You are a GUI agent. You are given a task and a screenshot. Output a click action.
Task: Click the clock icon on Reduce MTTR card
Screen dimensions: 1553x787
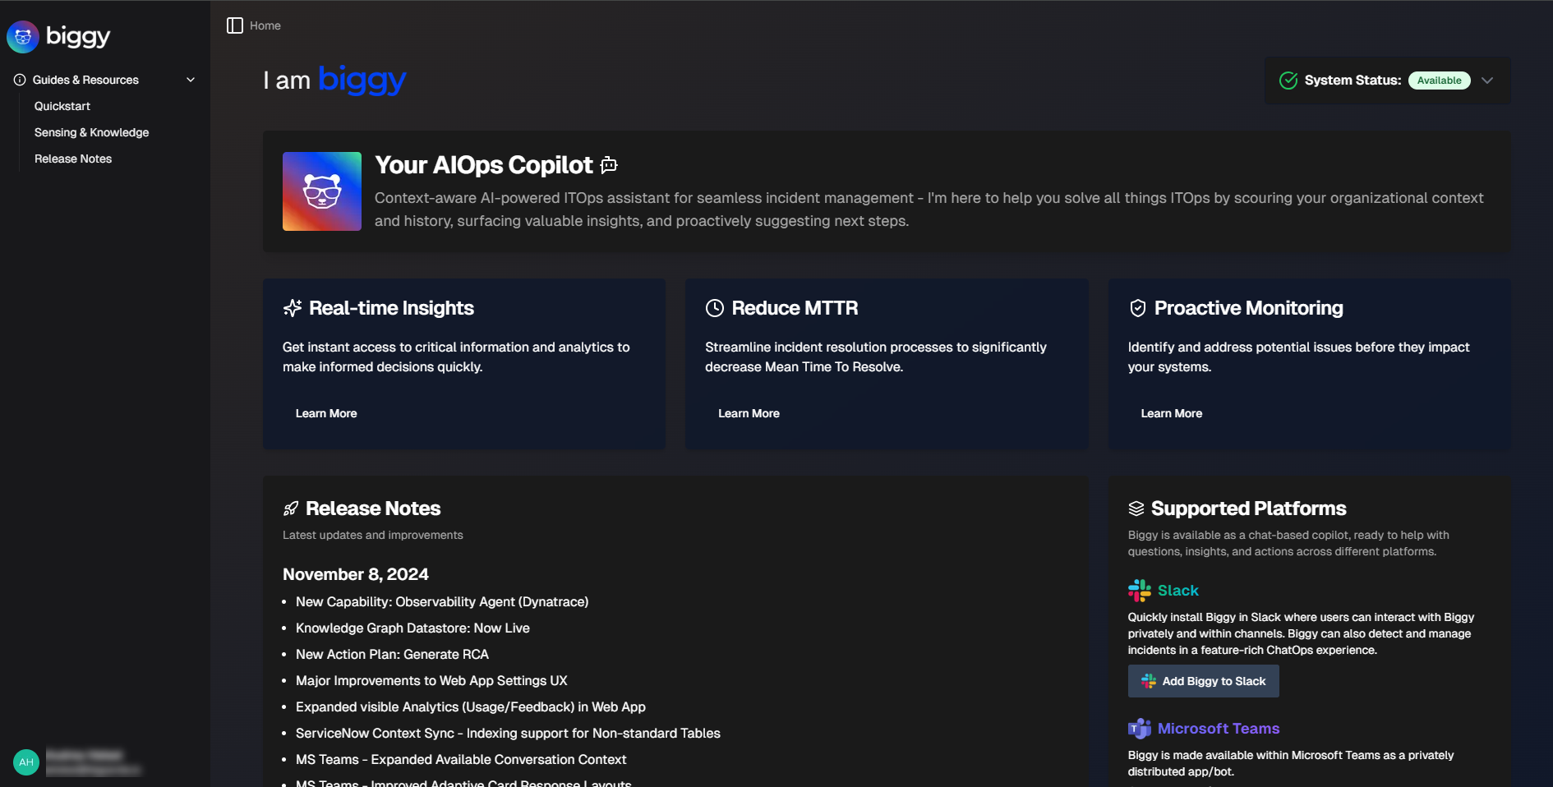[x=714, y=308]
